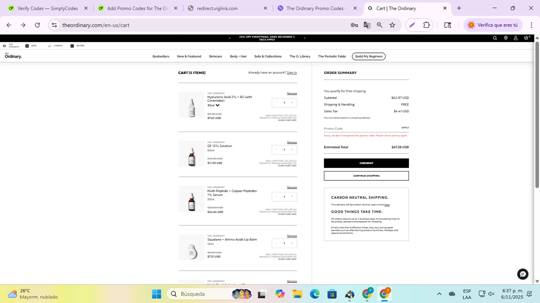
Task: Open the New & Featured menu
Action: click(189, 56)
